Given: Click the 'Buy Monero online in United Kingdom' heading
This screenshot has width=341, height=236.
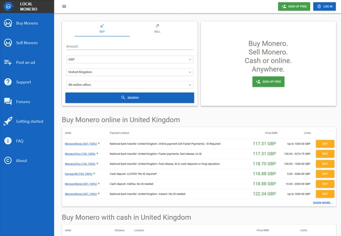Looking at the screenshot, I should [x=121, y=120].
